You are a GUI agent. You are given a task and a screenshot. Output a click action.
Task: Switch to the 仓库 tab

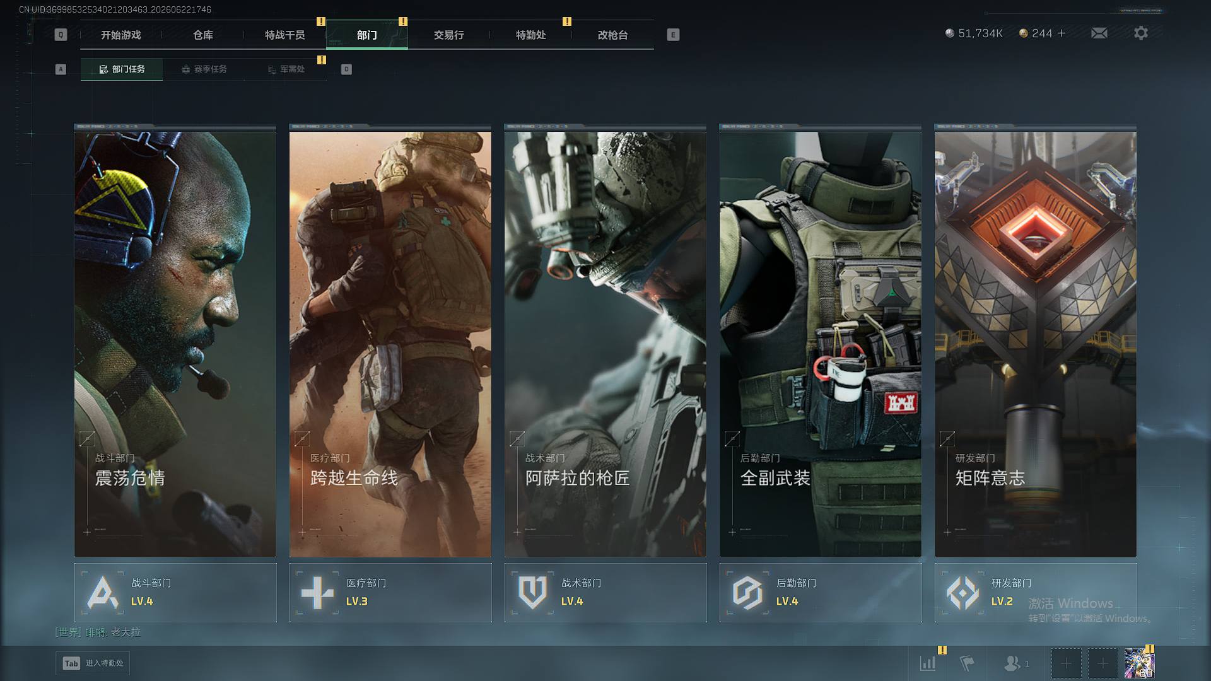[203, 35]
